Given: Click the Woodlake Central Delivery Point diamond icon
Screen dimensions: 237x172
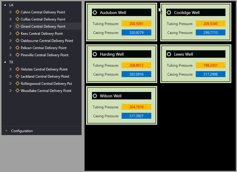Looking at the screenshot, I should pyautogui.click(x=18, y=90).
